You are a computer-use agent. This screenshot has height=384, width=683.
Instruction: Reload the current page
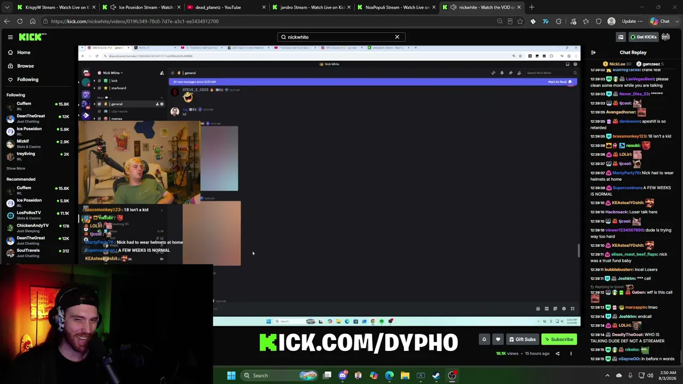click(20, 21)
